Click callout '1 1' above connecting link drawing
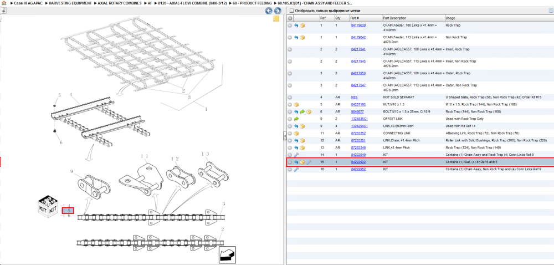 (144, 156)
